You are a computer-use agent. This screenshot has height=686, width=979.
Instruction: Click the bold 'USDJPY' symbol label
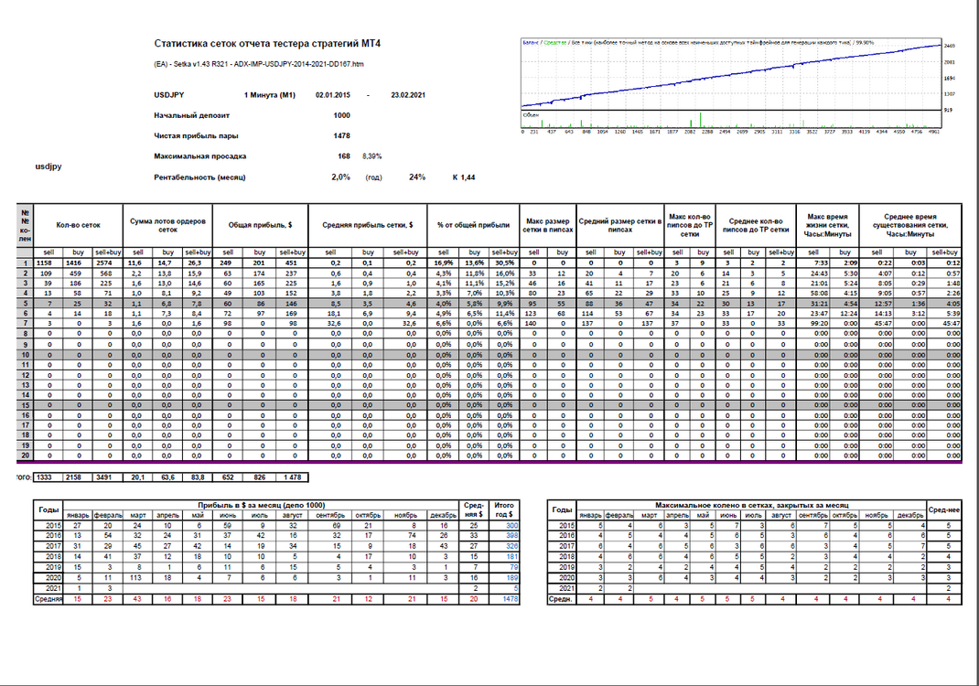point(169,95)
